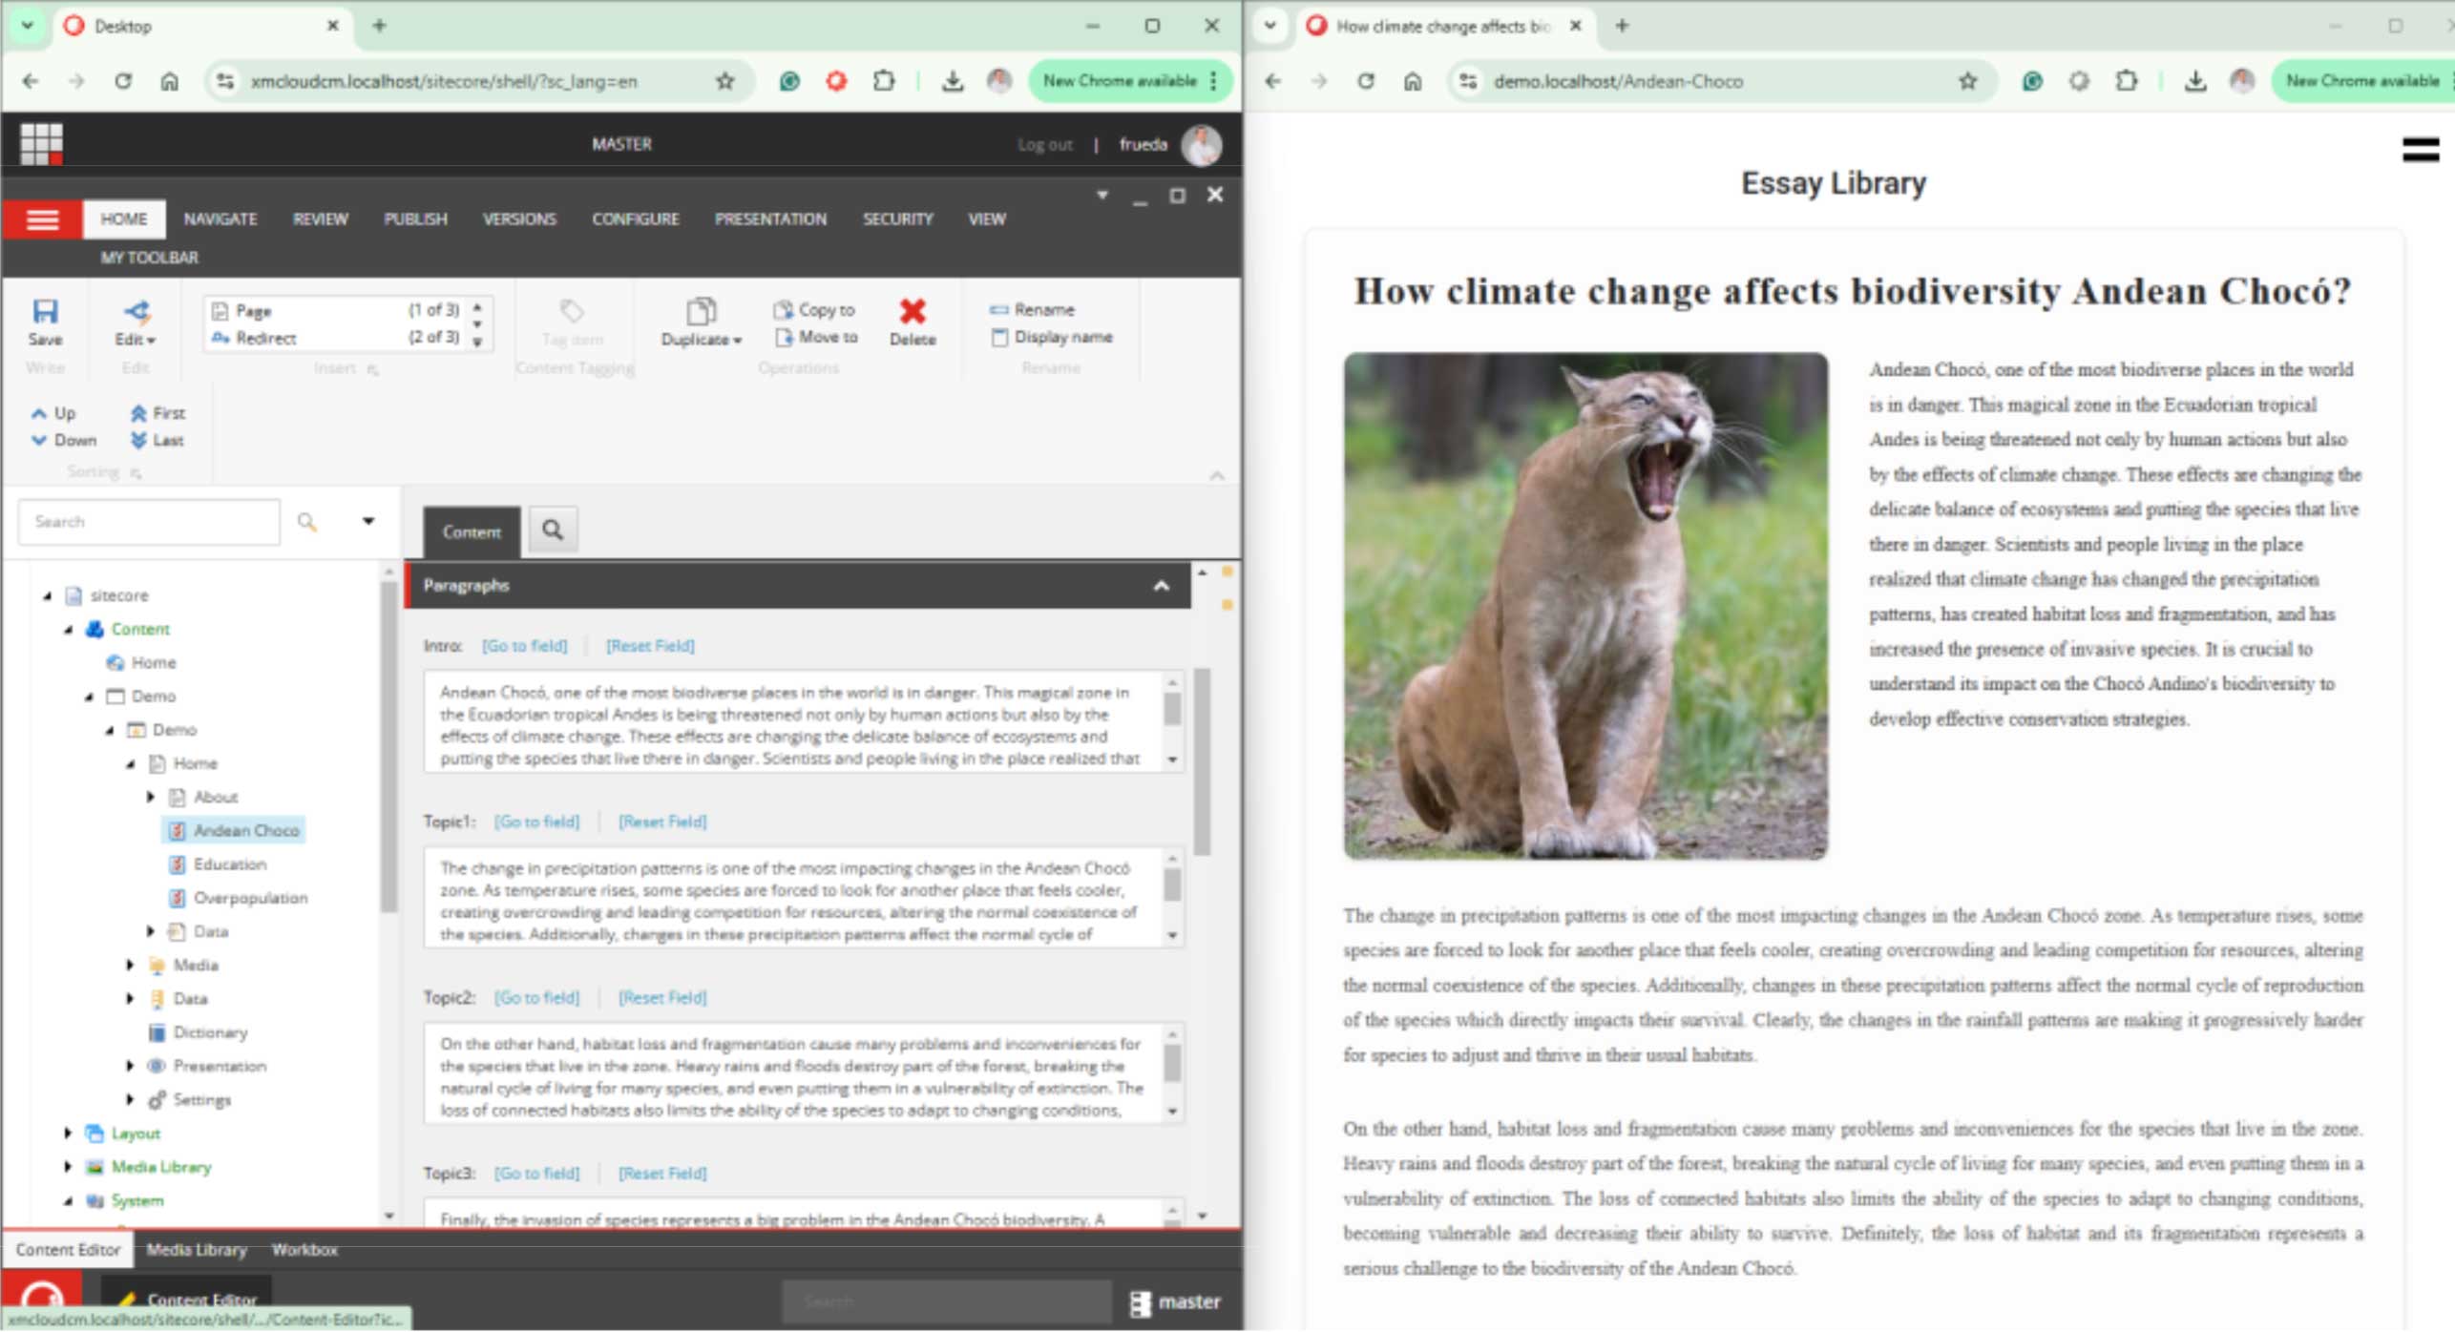Image resolution: width=2455 pixels, height=1332 pixels.
Task: Click the red Delete X icon
Action: pos(912,311)
